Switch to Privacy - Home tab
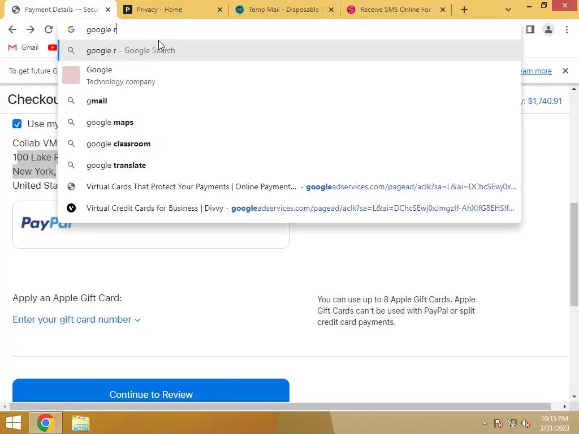This screenshot has width=579, height=434. pos(172,10)
